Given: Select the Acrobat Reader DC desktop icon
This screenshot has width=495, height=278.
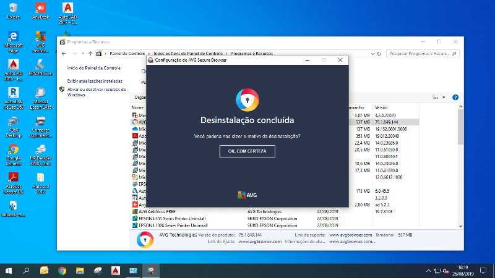Looking at the screenshot, I should pyautogui.click(x=13, y=183).
